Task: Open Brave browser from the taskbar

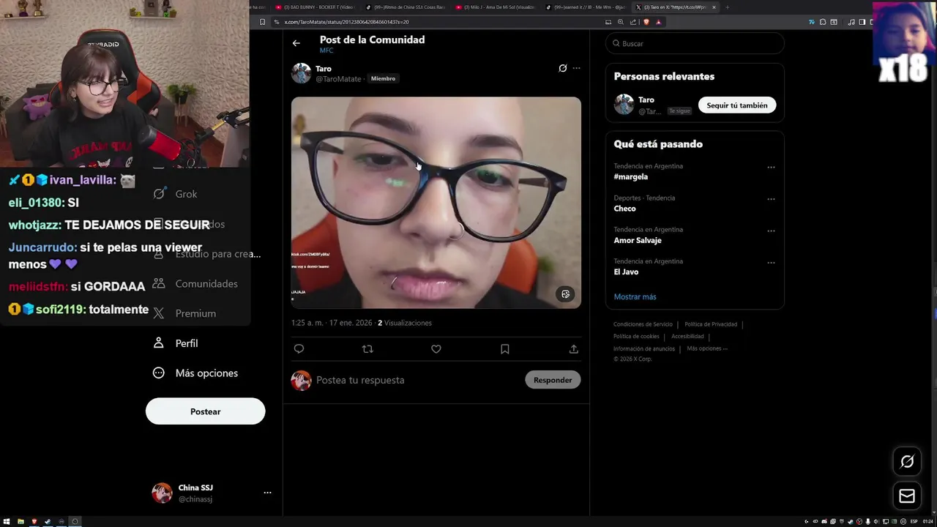Action: (34, 521)
